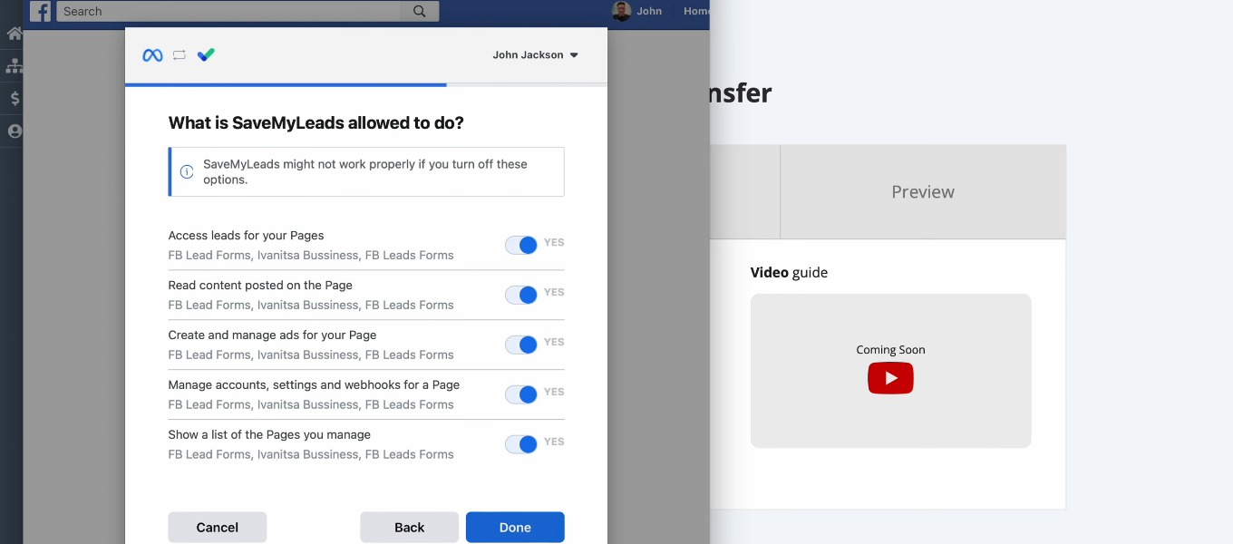Turn off Access leads for your Pages

(x=521, y=245)
